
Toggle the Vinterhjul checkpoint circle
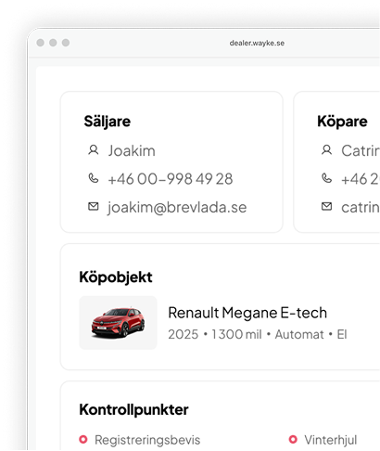coord(293,439)
